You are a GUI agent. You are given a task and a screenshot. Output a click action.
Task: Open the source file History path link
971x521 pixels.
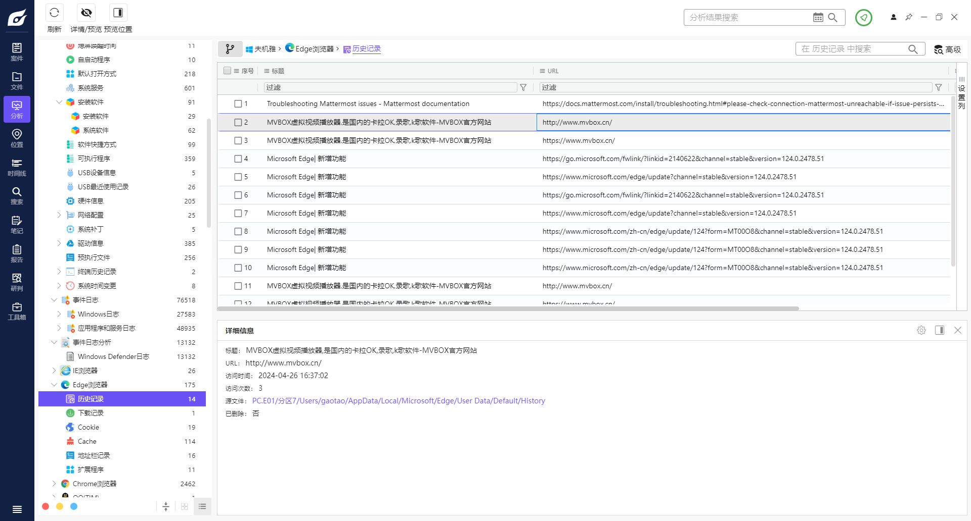(399, 401)
